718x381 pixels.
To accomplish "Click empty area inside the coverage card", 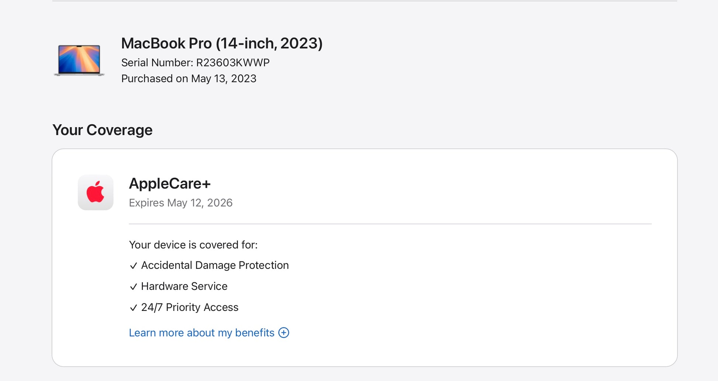I will pos(480,288).
